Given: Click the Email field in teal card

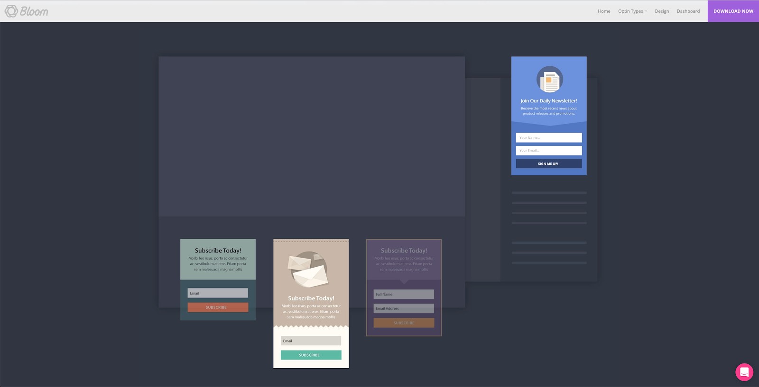Looking at the screenshot, I should (x=218, y=293).
